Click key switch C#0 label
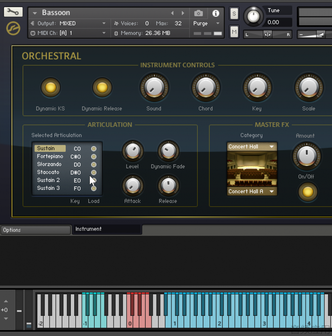 point(76,157)
